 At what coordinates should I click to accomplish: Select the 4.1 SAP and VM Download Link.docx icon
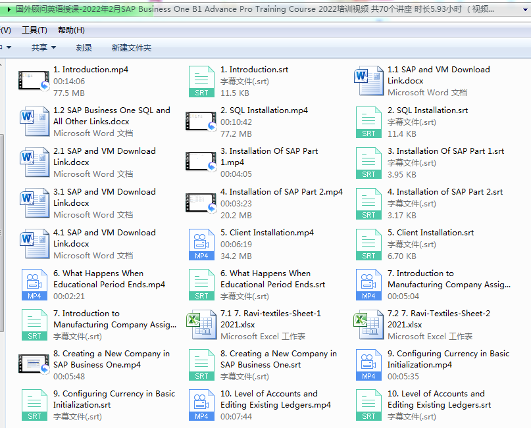tap(34, 244)
